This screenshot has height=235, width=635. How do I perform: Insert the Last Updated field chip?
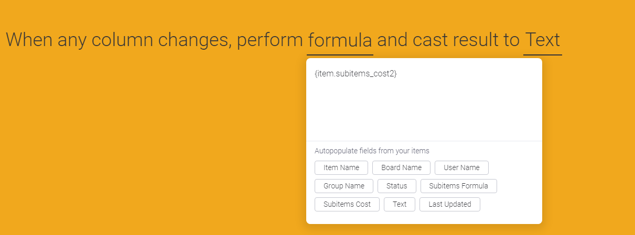pos(449,204)
